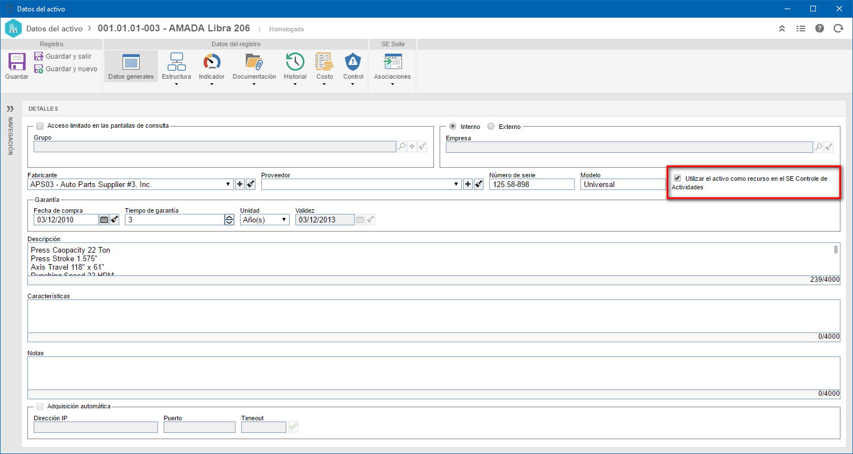Image resolution: width=853 pixels, height=454 pixels.
Task: Select the Externo radio button
Action: 491,127
